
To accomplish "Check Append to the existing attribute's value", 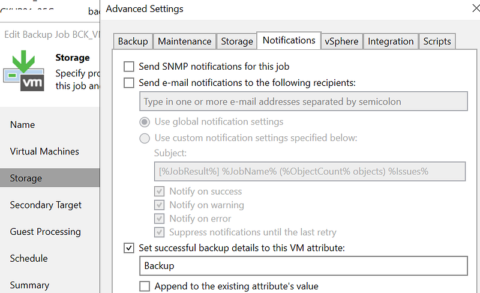I will [145, 286].
